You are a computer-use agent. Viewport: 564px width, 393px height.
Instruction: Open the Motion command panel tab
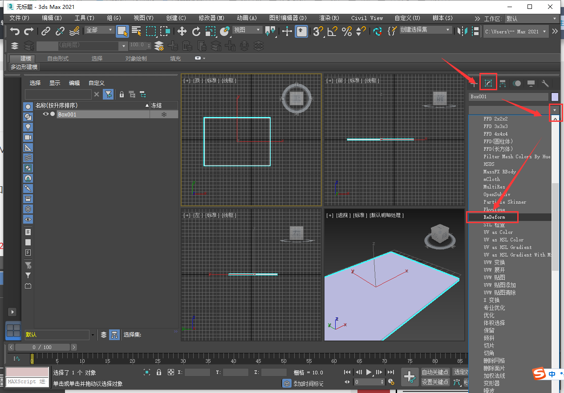pos(517,83)
